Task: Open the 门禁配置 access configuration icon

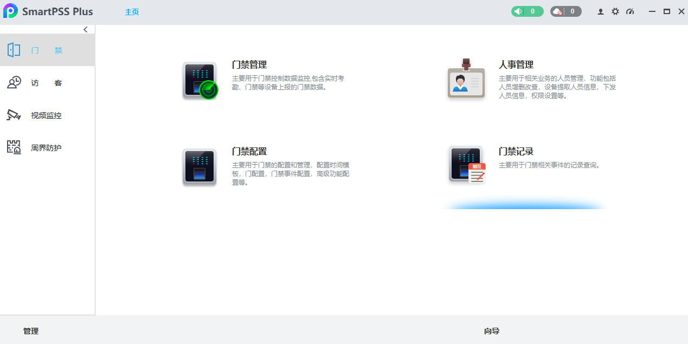Action: click(x=200, y=166)
